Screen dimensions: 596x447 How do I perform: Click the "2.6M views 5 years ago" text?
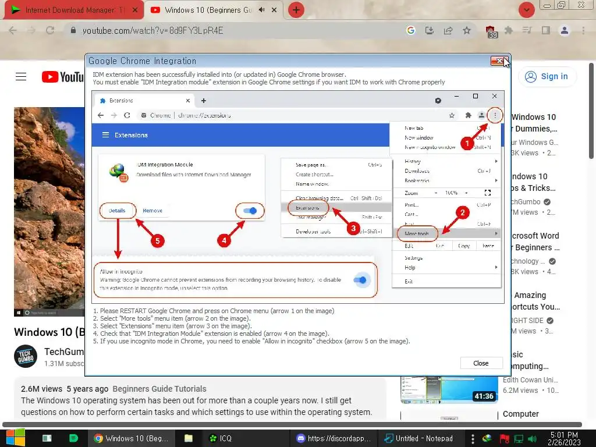click(x=65, y=389)
